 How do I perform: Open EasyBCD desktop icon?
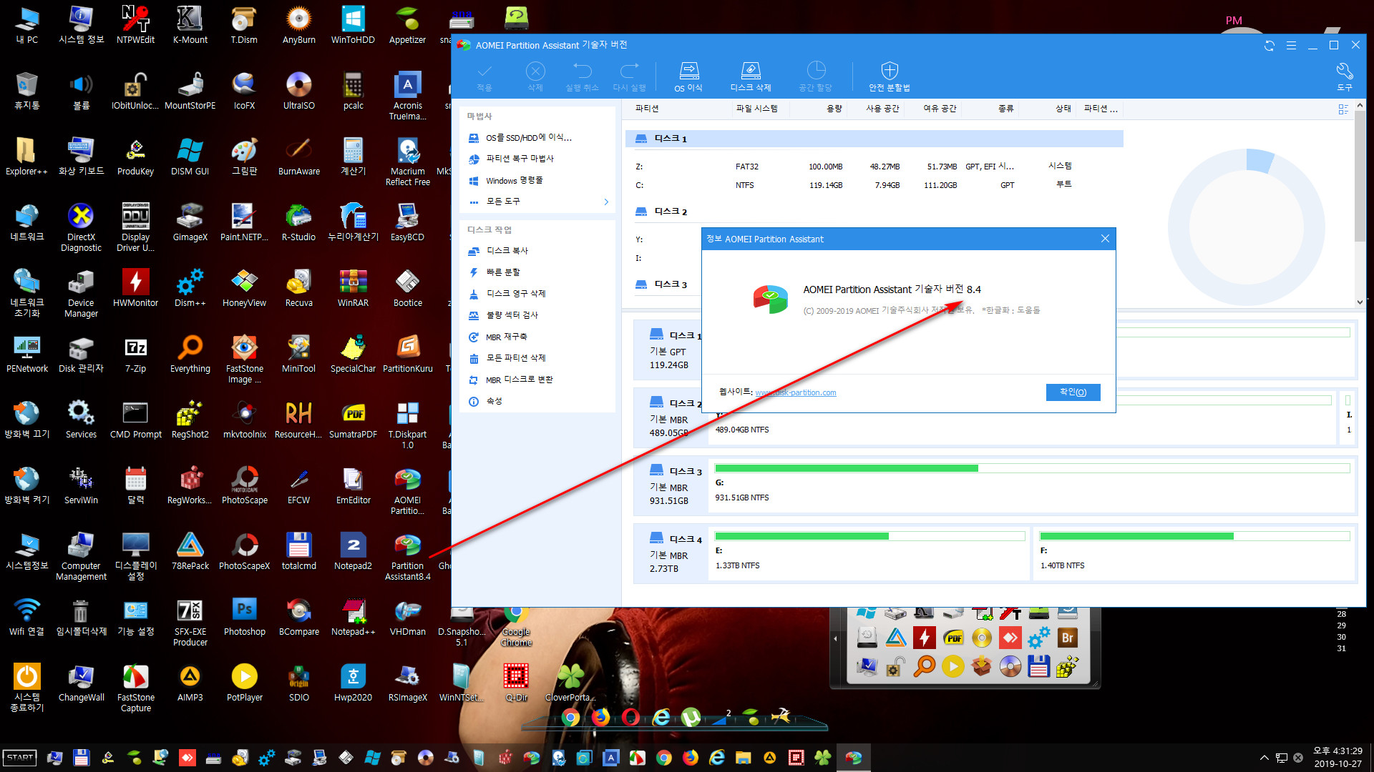407,222
